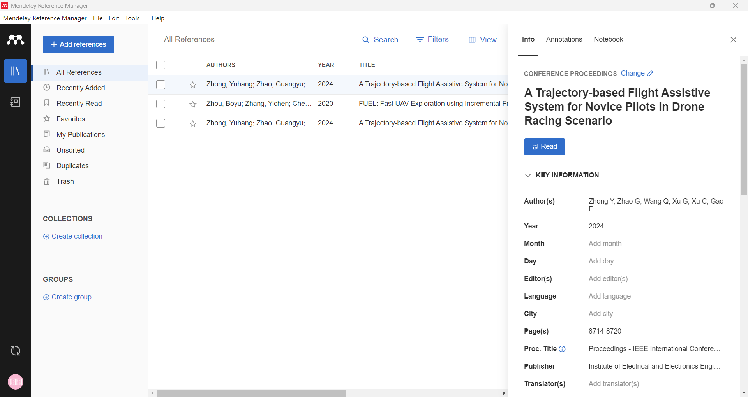
Task: Click the Add city field
Action: point(601,314)
